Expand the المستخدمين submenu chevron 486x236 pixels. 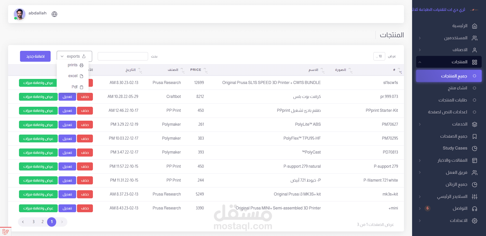[x=420, y=38]
